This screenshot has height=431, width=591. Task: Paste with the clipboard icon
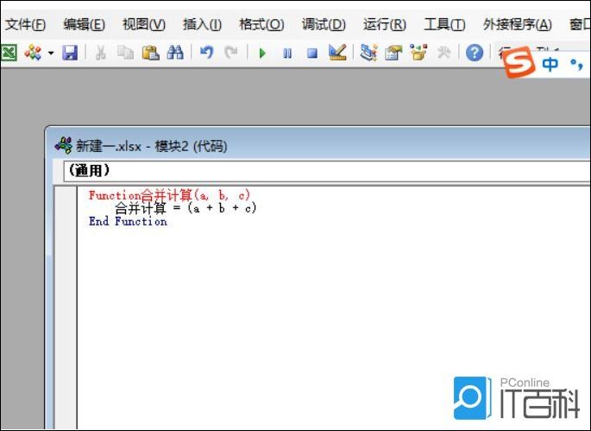tap(150, 53)
